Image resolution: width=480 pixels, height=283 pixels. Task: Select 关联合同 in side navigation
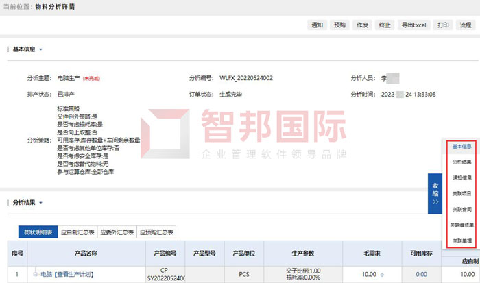461,209
